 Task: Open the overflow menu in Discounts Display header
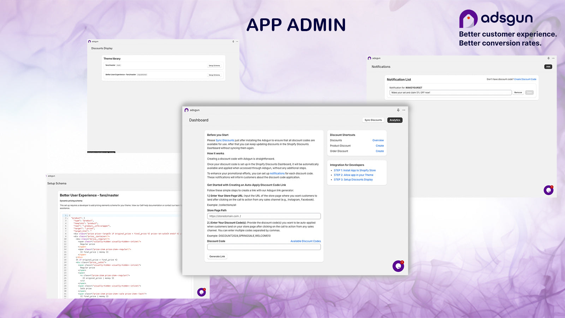[x=237, y=41]
